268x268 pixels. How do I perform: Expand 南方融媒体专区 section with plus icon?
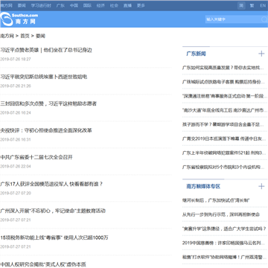[x=261, y=186]
